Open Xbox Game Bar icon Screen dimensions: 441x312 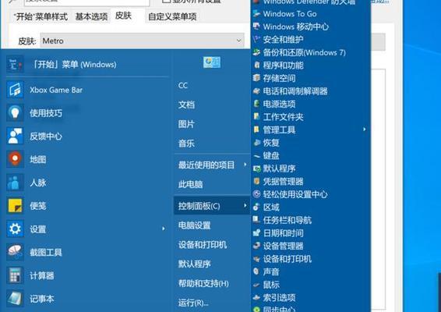click(15, 90)
